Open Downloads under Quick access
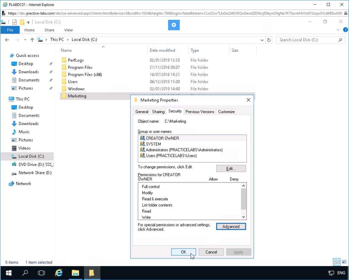This screenshot has width=349, height=280. point(28,72)
